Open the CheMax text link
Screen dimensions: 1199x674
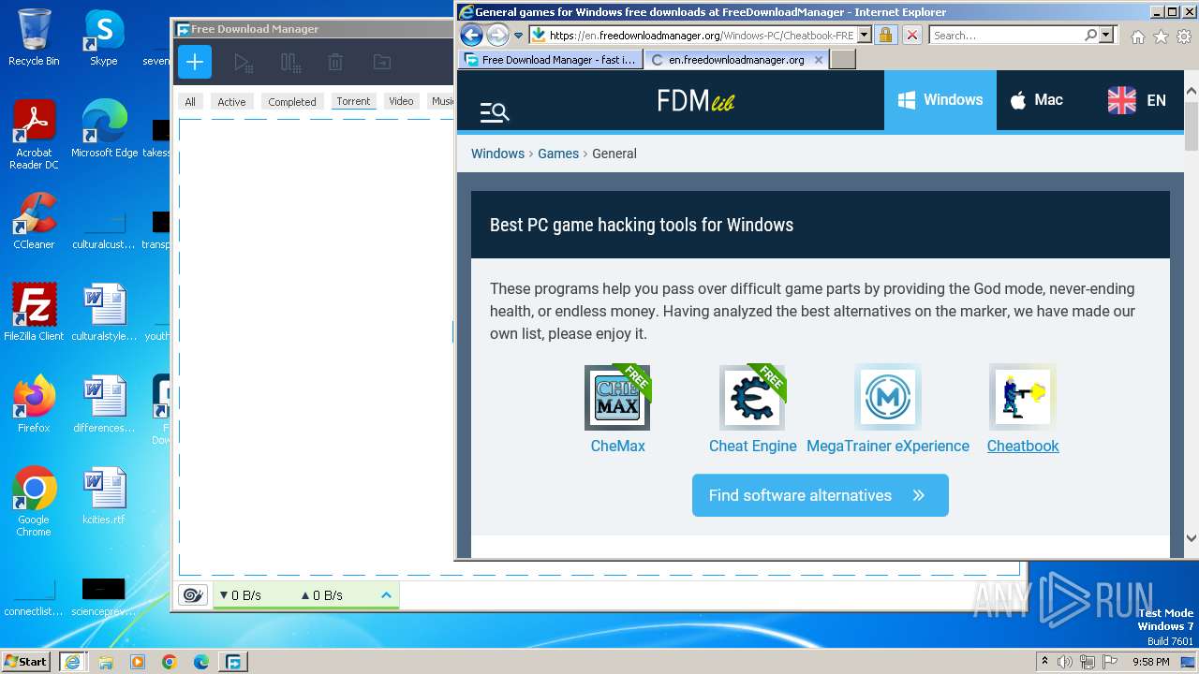[617, 447]
